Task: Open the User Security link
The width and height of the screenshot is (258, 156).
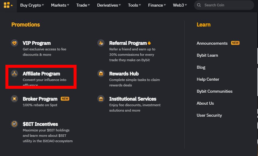Action: pyautogui.click(x=209, y=115)
